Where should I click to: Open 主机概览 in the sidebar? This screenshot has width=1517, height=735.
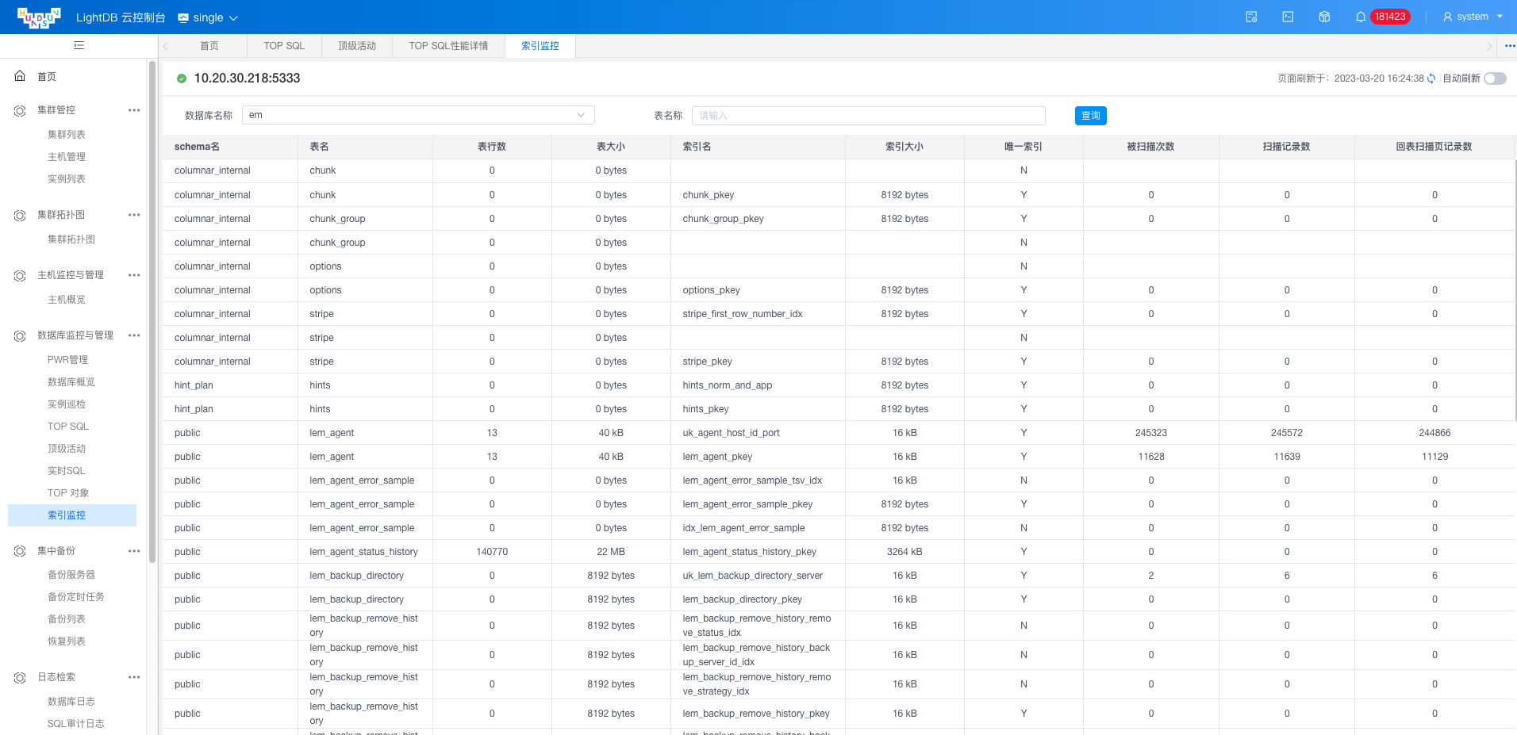(x=67, y=300)
